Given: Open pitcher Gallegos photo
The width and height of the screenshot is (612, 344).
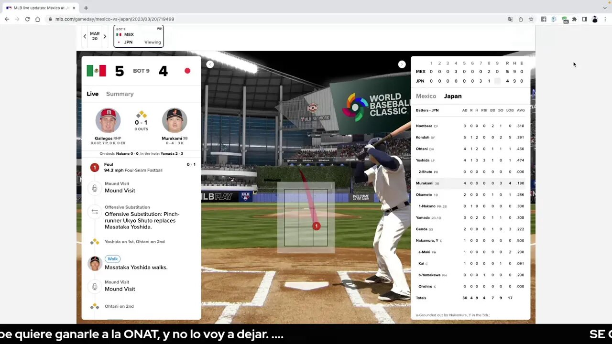Looking at the screenshot, I should (x=108, y=120).
